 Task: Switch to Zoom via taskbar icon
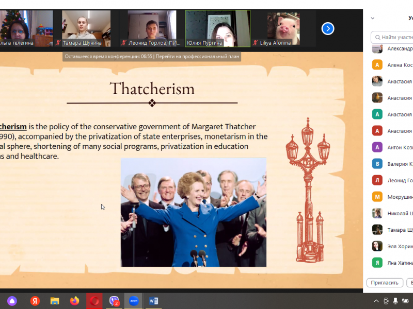[134, 301]
